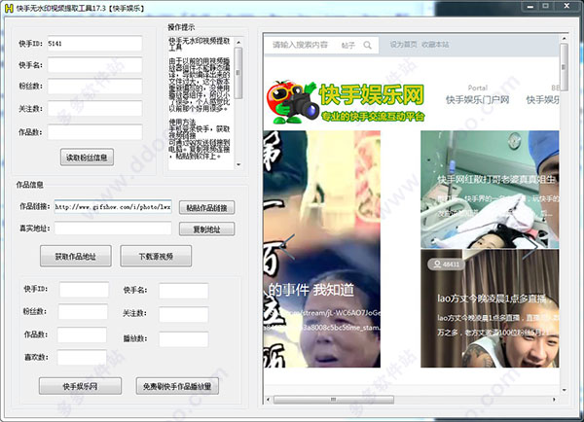The height and width of the screenshot is (422, 584).
Task: Click the browser vertical scrollbar thumb
Action: 564,67
